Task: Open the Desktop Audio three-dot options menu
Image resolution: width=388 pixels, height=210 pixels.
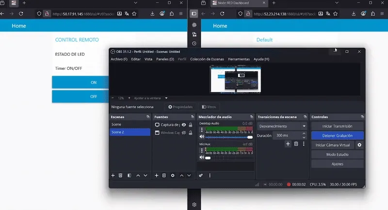Action: tap(201, 129)
